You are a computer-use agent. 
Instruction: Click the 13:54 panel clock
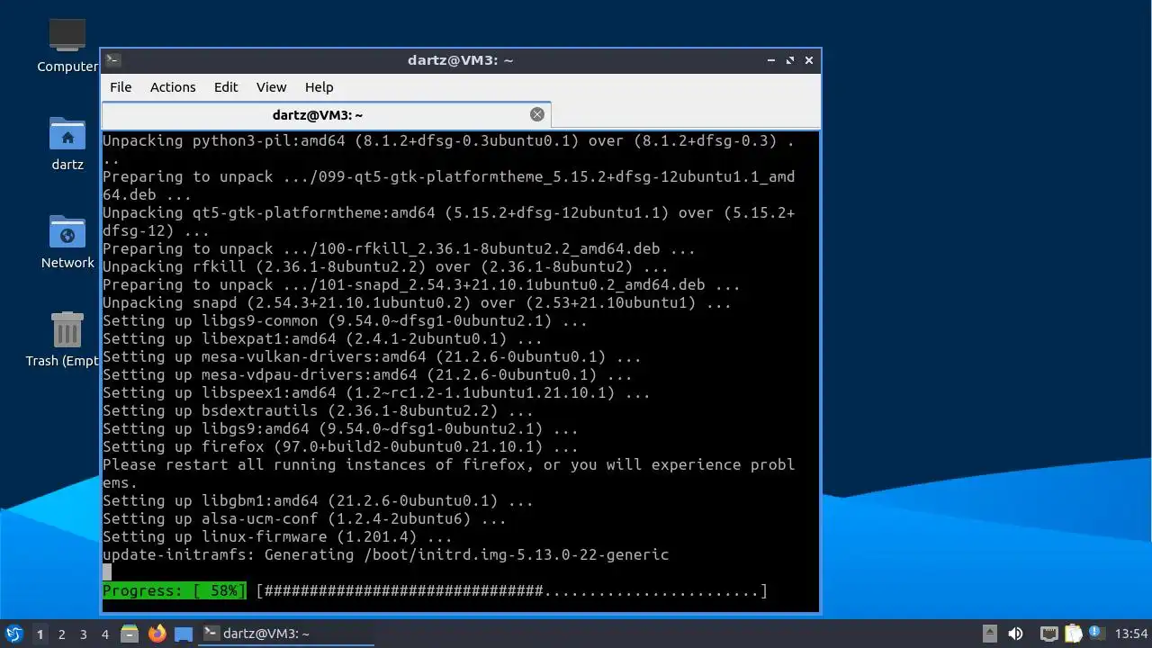1131,634
